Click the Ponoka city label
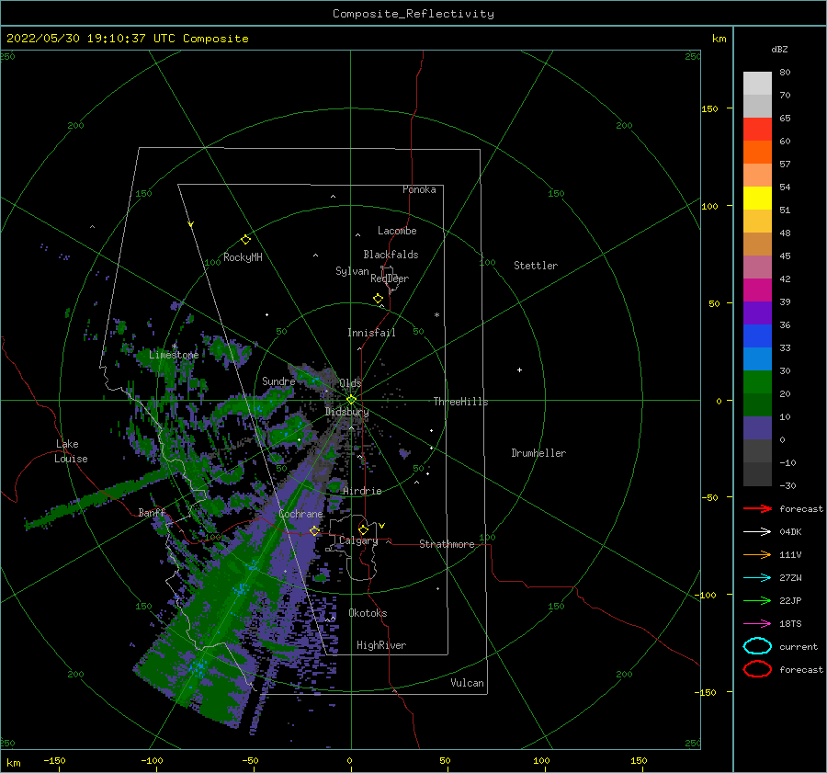This screenshot has height=773, width=827. click(419, 189)
